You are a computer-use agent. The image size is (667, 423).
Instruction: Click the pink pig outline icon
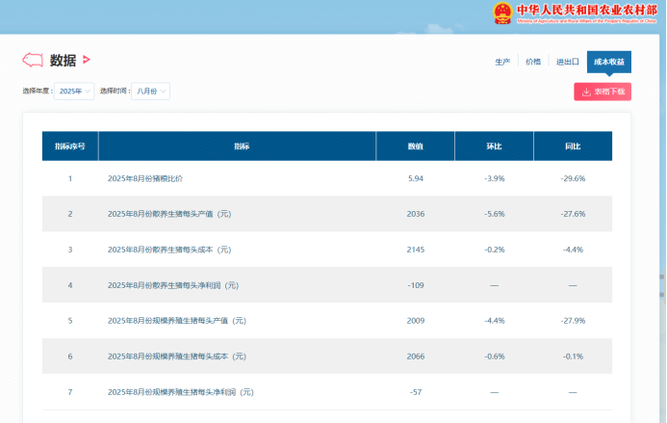33,60
